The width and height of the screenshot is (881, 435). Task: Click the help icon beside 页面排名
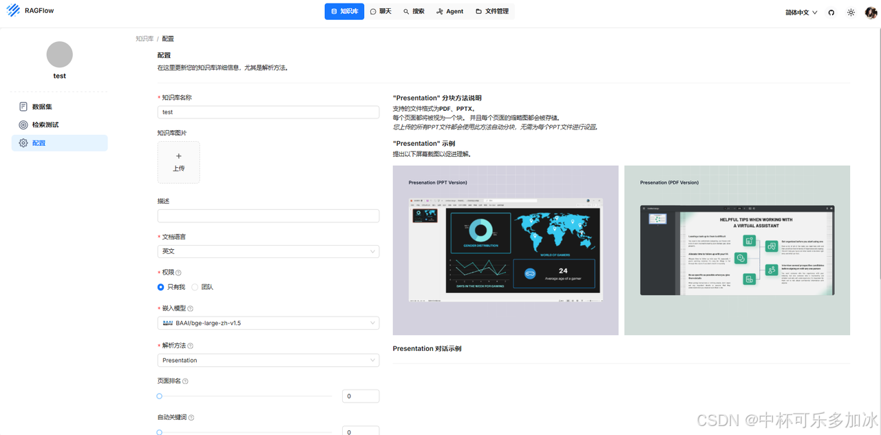[x=185, y=381]
